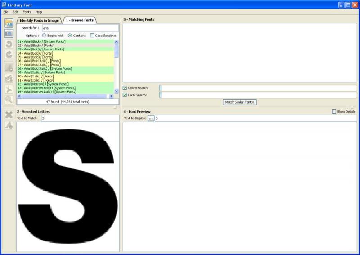Open the Fonts menu
Image resolution: width=360 pixels, height=255 pixels.
[x=27, y=12]
